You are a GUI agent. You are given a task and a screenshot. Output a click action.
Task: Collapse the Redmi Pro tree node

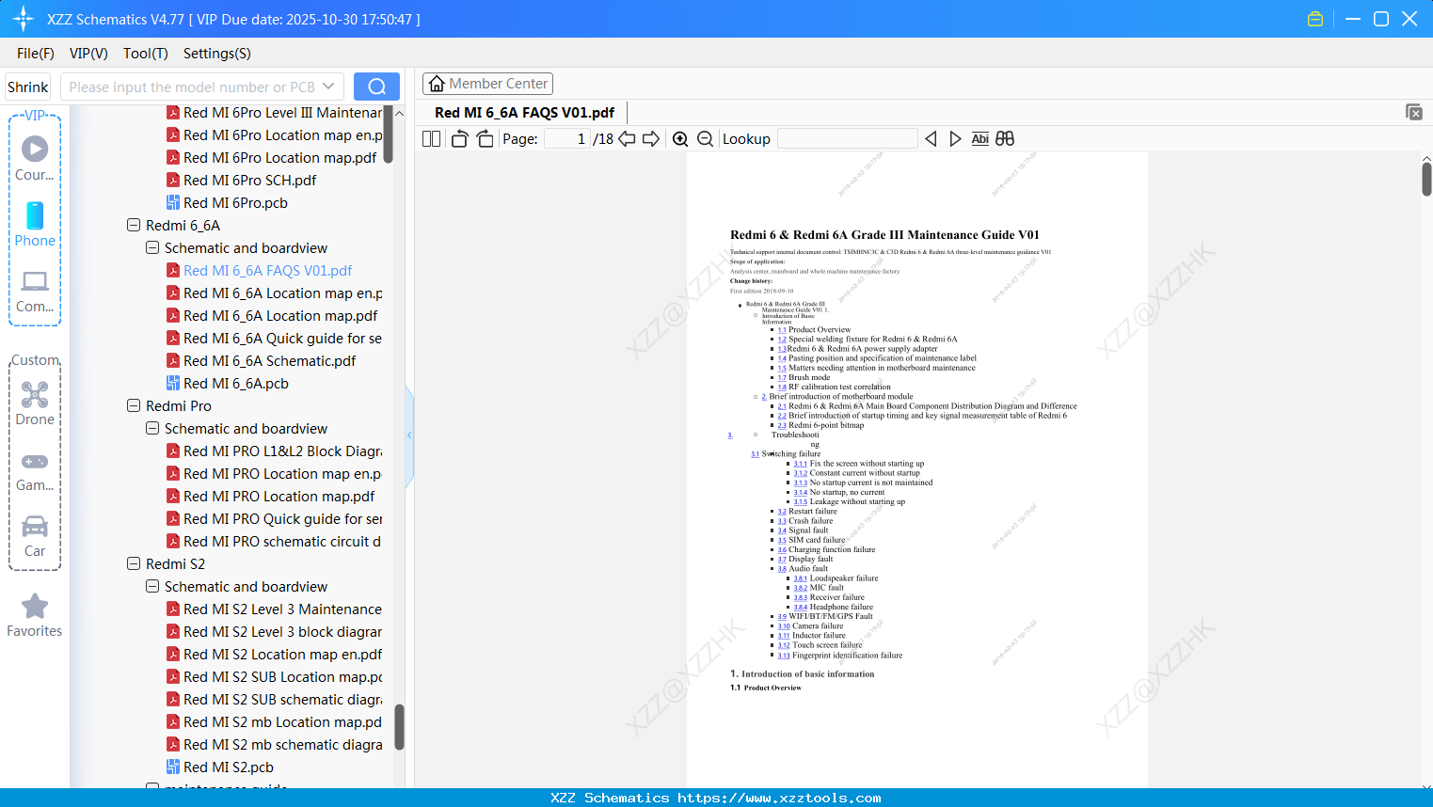(x=134, y=406)
